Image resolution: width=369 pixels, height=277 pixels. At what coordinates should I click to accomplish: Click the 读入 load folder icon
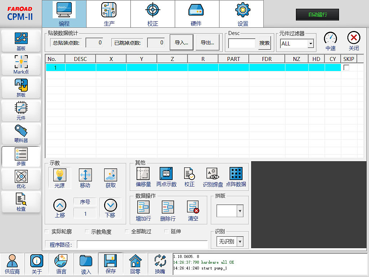click(x=86, y=264)
